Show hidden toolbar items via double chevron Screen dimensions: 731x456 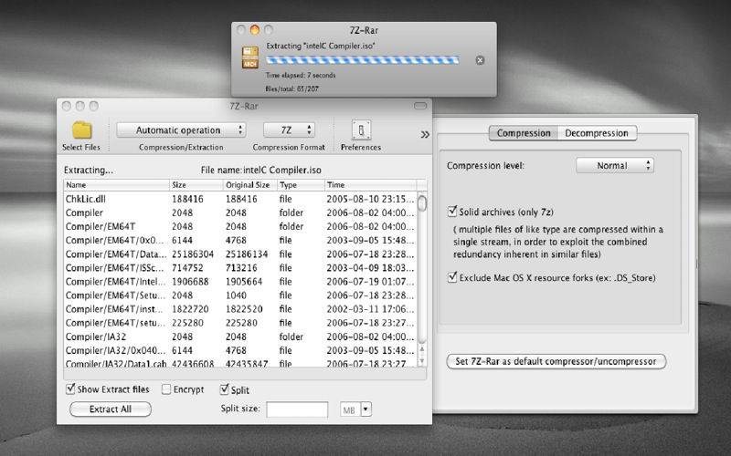point(425,135)
